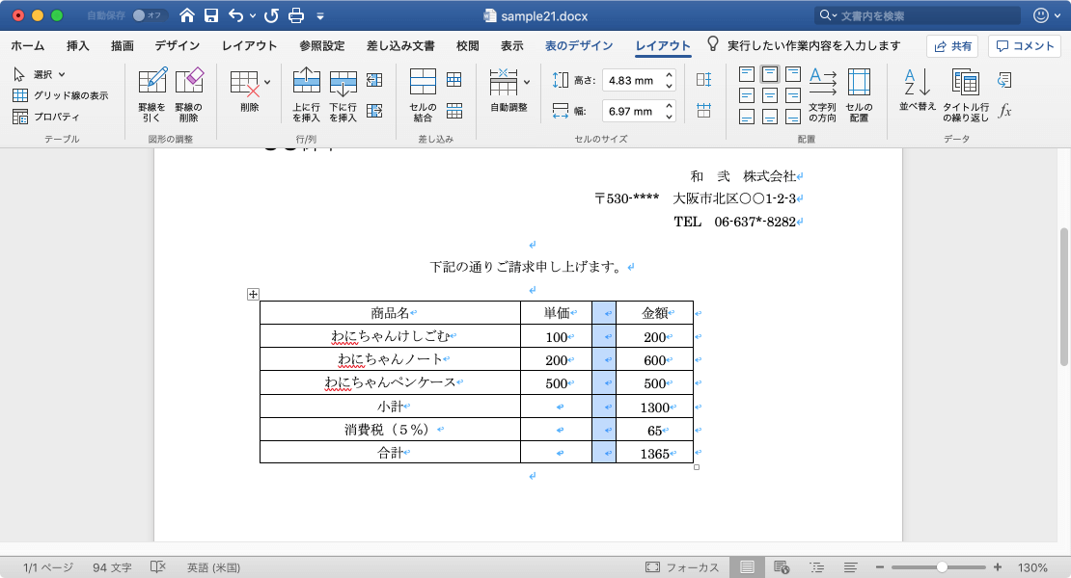Distribute rows evenly icon
The height and width of the screenshot is (578, 1071).
click(703, 80)
